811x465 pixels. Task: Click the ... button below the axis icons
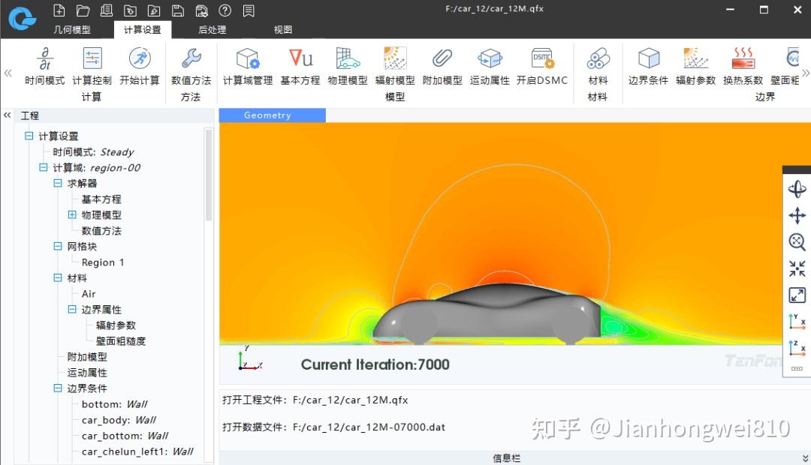pyautogui.click(x=797, y=369)
